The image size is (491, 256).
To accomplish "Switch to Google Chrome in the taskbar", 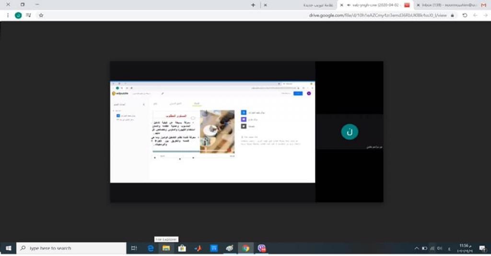I will coord(245,248).
